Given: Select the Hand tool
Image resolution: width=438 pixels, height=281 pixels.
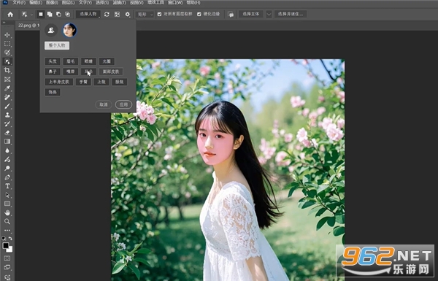Looking at the screenshot, I should (7, 212).
